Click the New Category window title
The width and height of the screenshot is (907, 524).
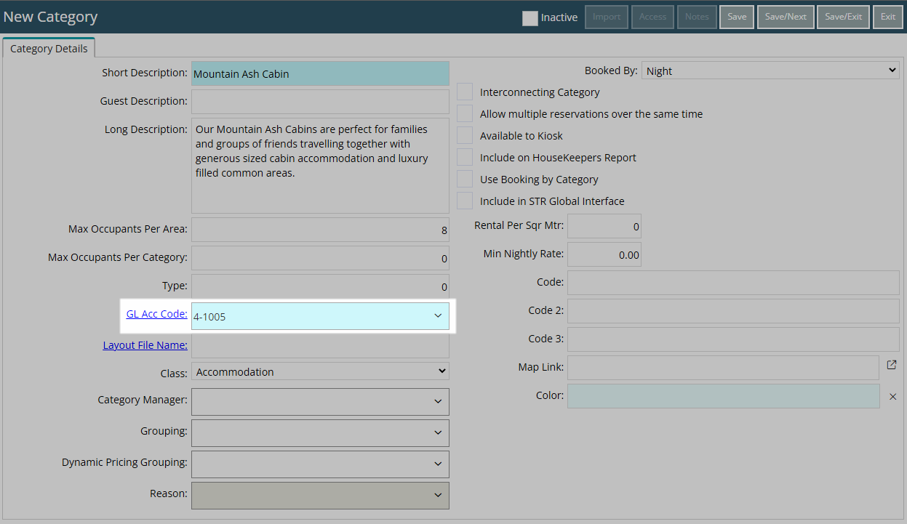50,17
